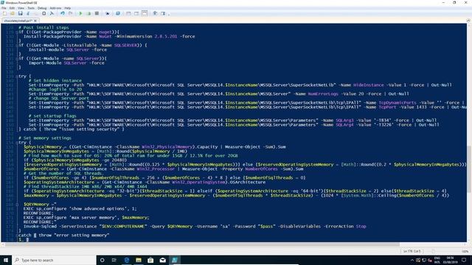Viewport: 472px width, 265px height.
Task: Click the '#Change logfile to 20' comment
Action: click(55, 89)
